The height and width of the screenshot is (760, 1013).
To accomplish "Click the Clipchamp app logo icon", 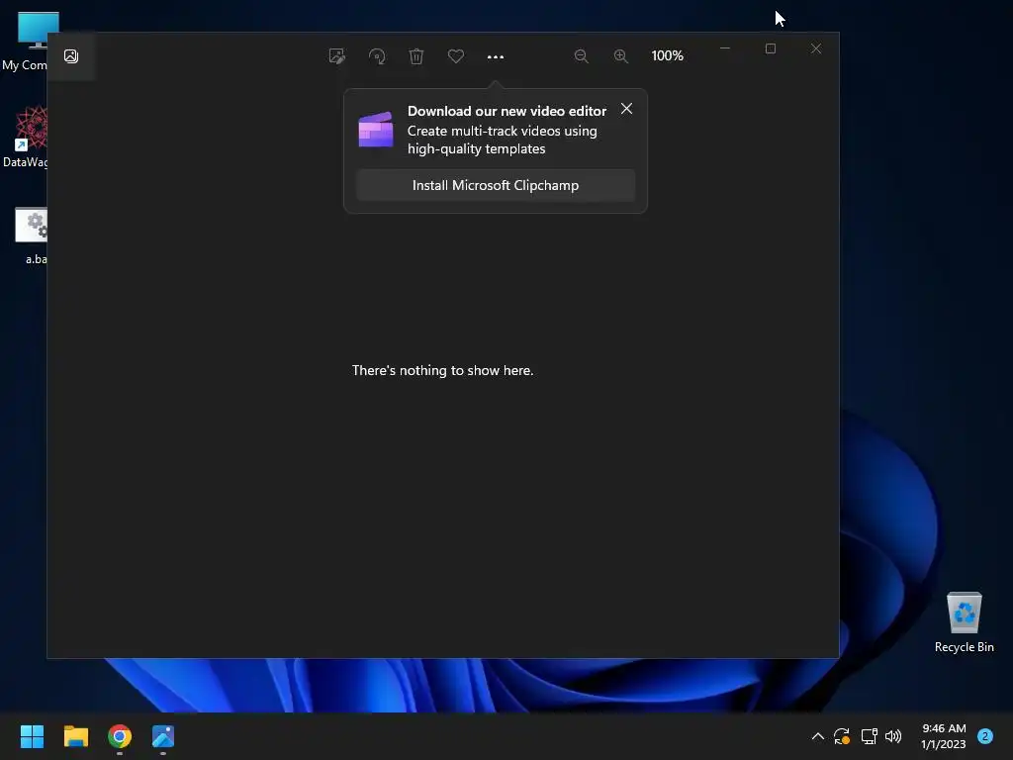I will [376, 130].
